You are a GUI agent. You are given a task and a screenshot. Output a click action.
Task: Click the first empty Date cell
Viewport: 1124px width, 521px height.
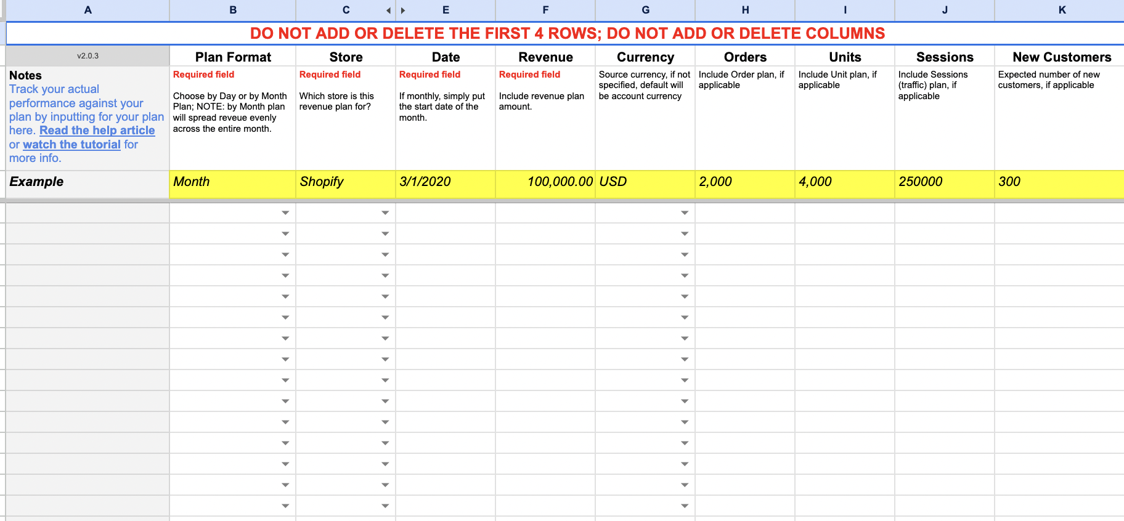click(445, 213)
